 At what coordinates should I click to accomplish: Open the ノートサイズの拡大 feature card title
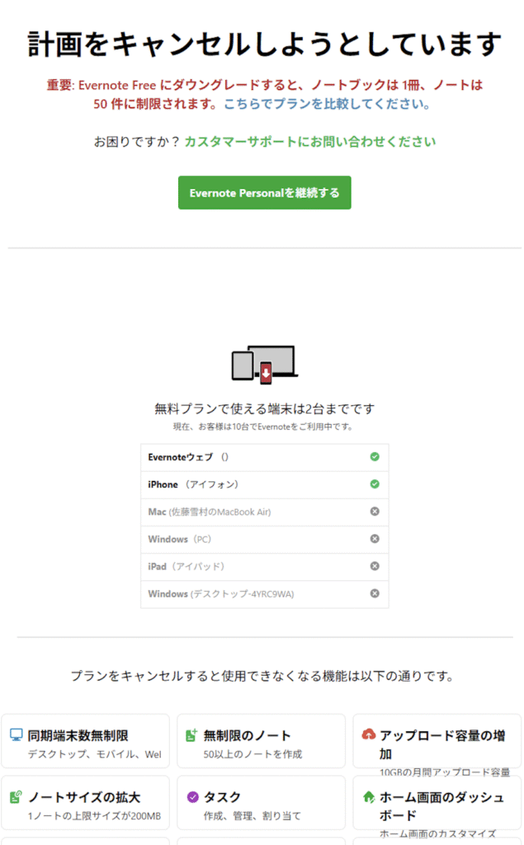(84, 797)
